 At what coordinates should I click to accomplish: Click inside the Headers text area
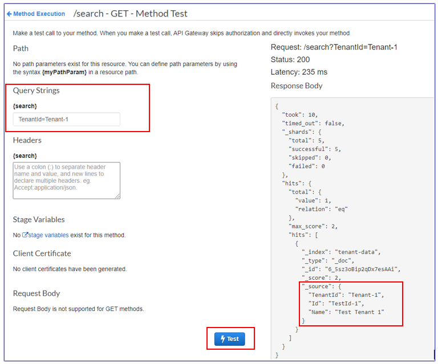point(66,180)
